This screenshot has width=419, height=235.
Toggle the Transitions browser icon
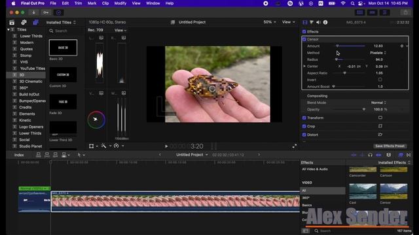[x=409, y=155]
